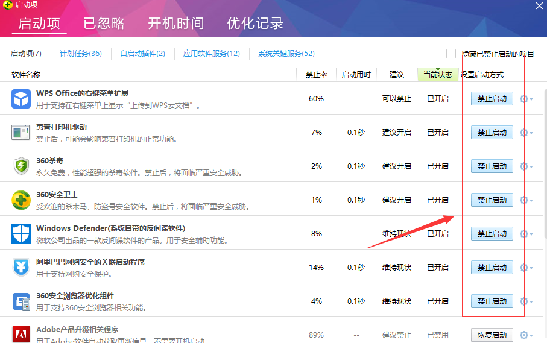Open gear settings for Windows Defender row

(526, 234)
